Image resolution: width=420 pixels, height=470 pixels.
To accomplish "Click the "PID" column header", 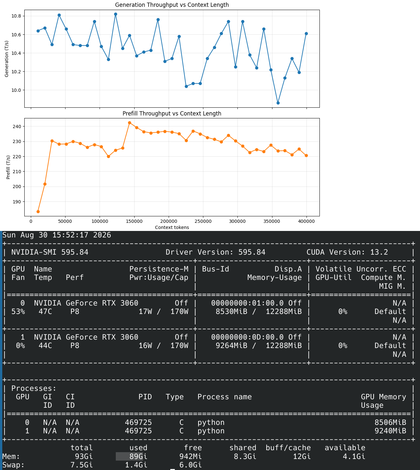I will (x=145, y=397).
